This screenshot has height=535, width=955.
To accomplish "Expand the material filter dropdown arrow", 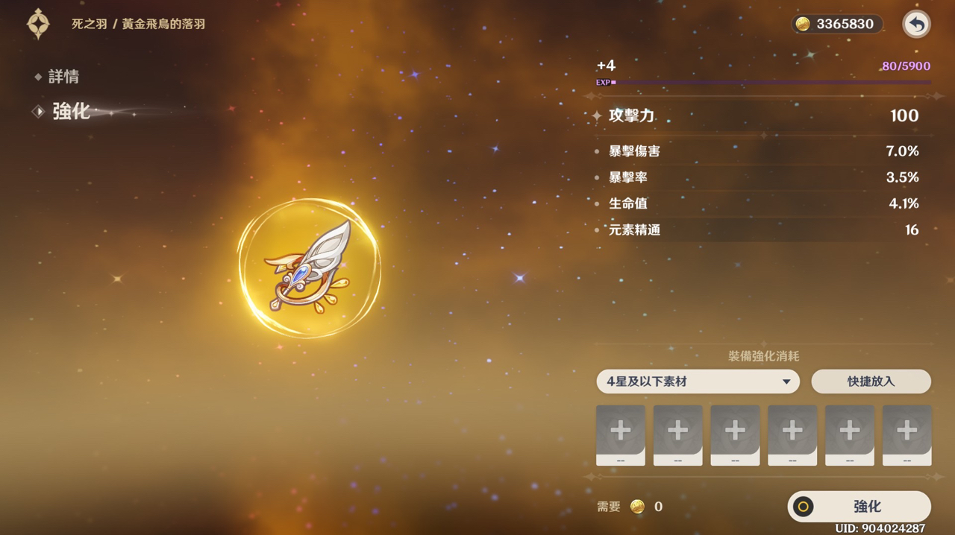I will tap(786, 382).
